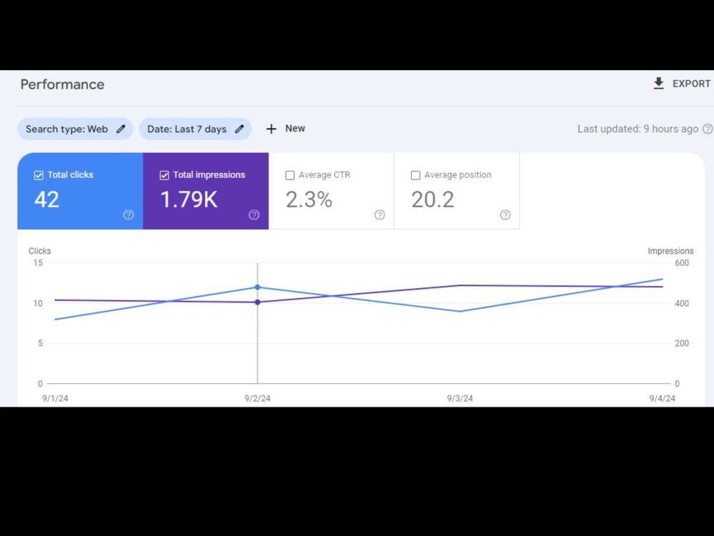Click the 9/2/24 date axis label

(x=257, y=398)
